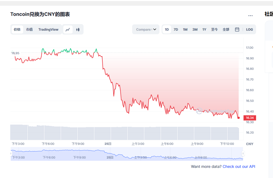This screenshot has width=273, height=178.
Task: Select the 价格 tab
Action: click(x=17, y=30)
